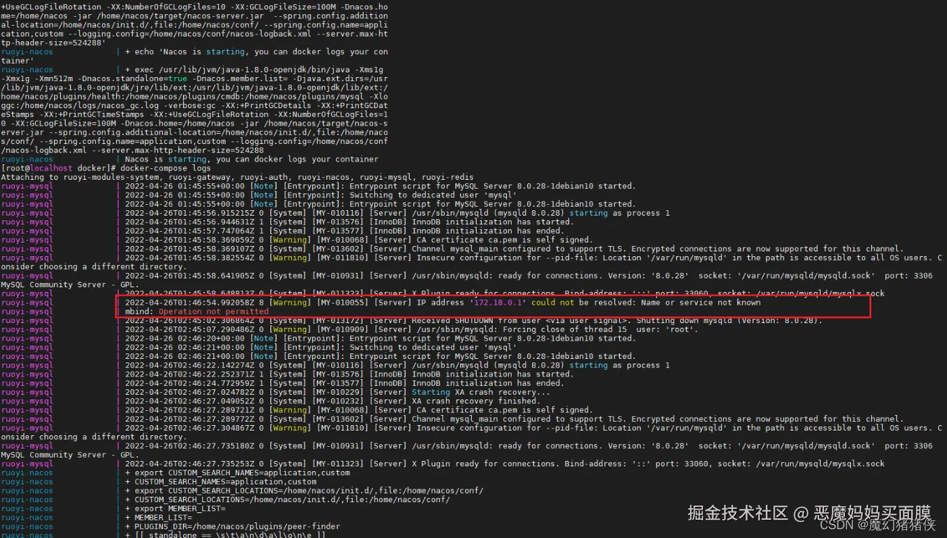The image size is (947, 538).
Task: Click the "[MY-010232]" code
Action: click(340, 401)
